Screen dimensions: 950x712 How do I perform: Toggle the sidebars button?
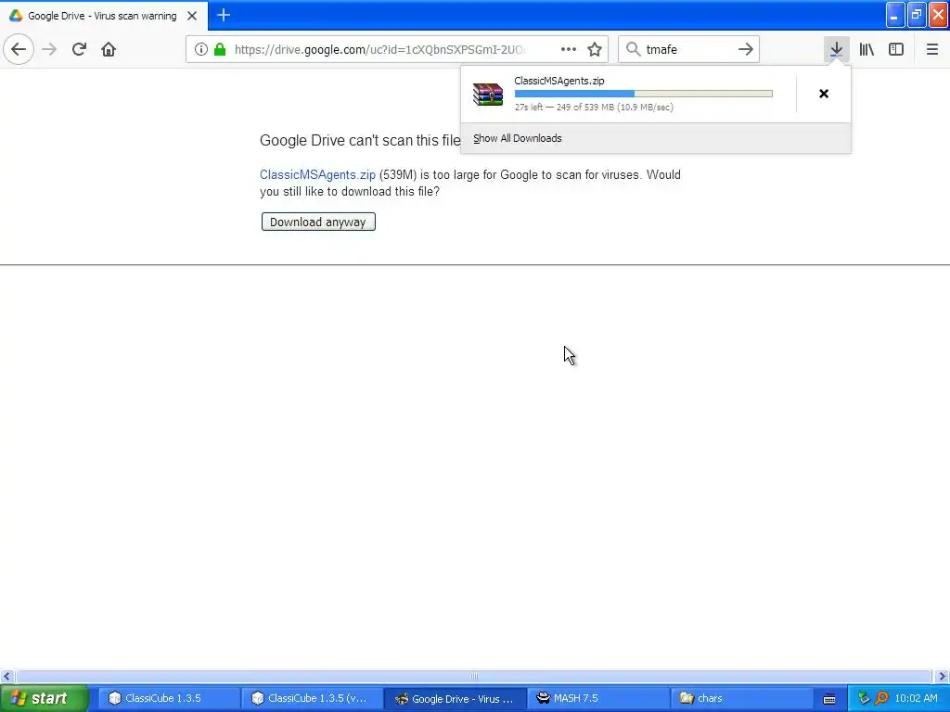tap(896, 49)
